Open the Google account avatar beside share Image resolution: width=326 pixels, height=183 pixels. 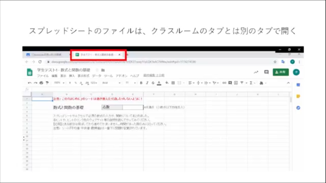click(296, 72)
